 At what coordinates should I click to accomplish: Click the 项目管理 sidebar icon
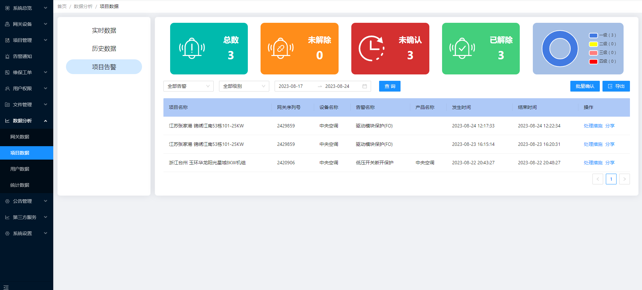[x=7, y=40]
